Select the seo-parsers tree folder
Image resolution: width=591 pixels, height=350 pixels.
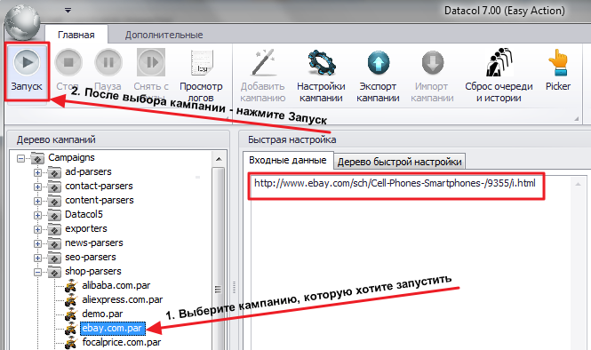(x=91, y=257)
